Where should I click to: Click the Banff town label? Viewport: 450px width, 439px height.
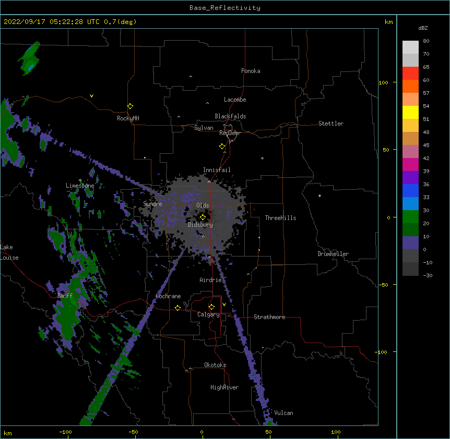[65, 296]
